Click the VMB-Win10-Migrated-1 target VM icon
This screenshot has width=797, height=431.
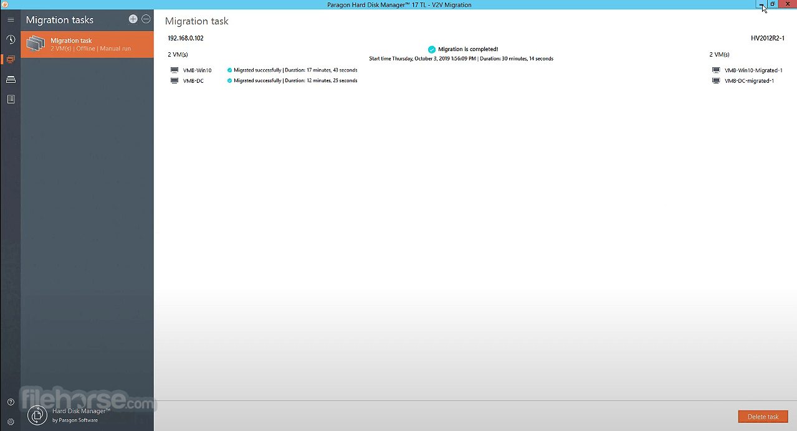tap(716, 70)
